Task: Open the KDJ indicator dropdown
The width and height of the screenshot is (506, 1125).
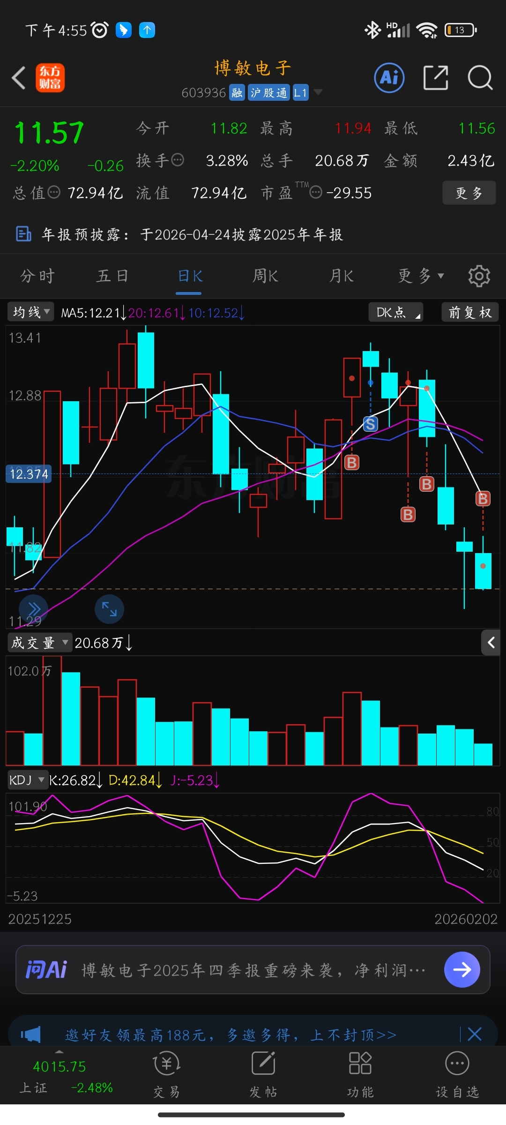Action: (x=28, y=780)
